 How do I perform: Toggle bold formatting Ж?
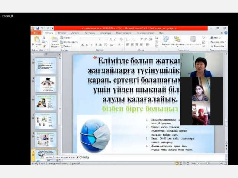point(83,45)
